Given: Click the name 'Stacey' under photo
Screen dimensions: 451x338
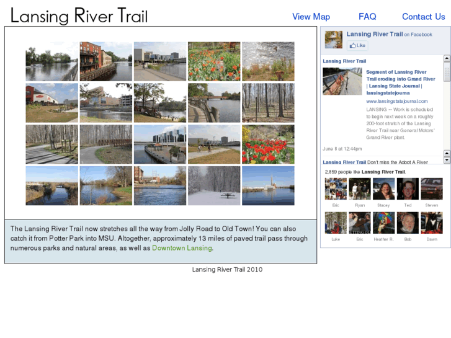Looking at the screenshot, I should pyautogui.click(x=383, y=205).
